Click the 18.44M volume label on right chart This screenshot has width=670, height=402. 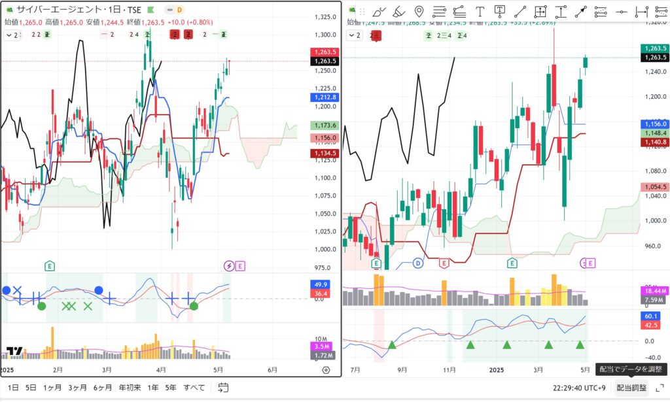click(x=655, y=291)
